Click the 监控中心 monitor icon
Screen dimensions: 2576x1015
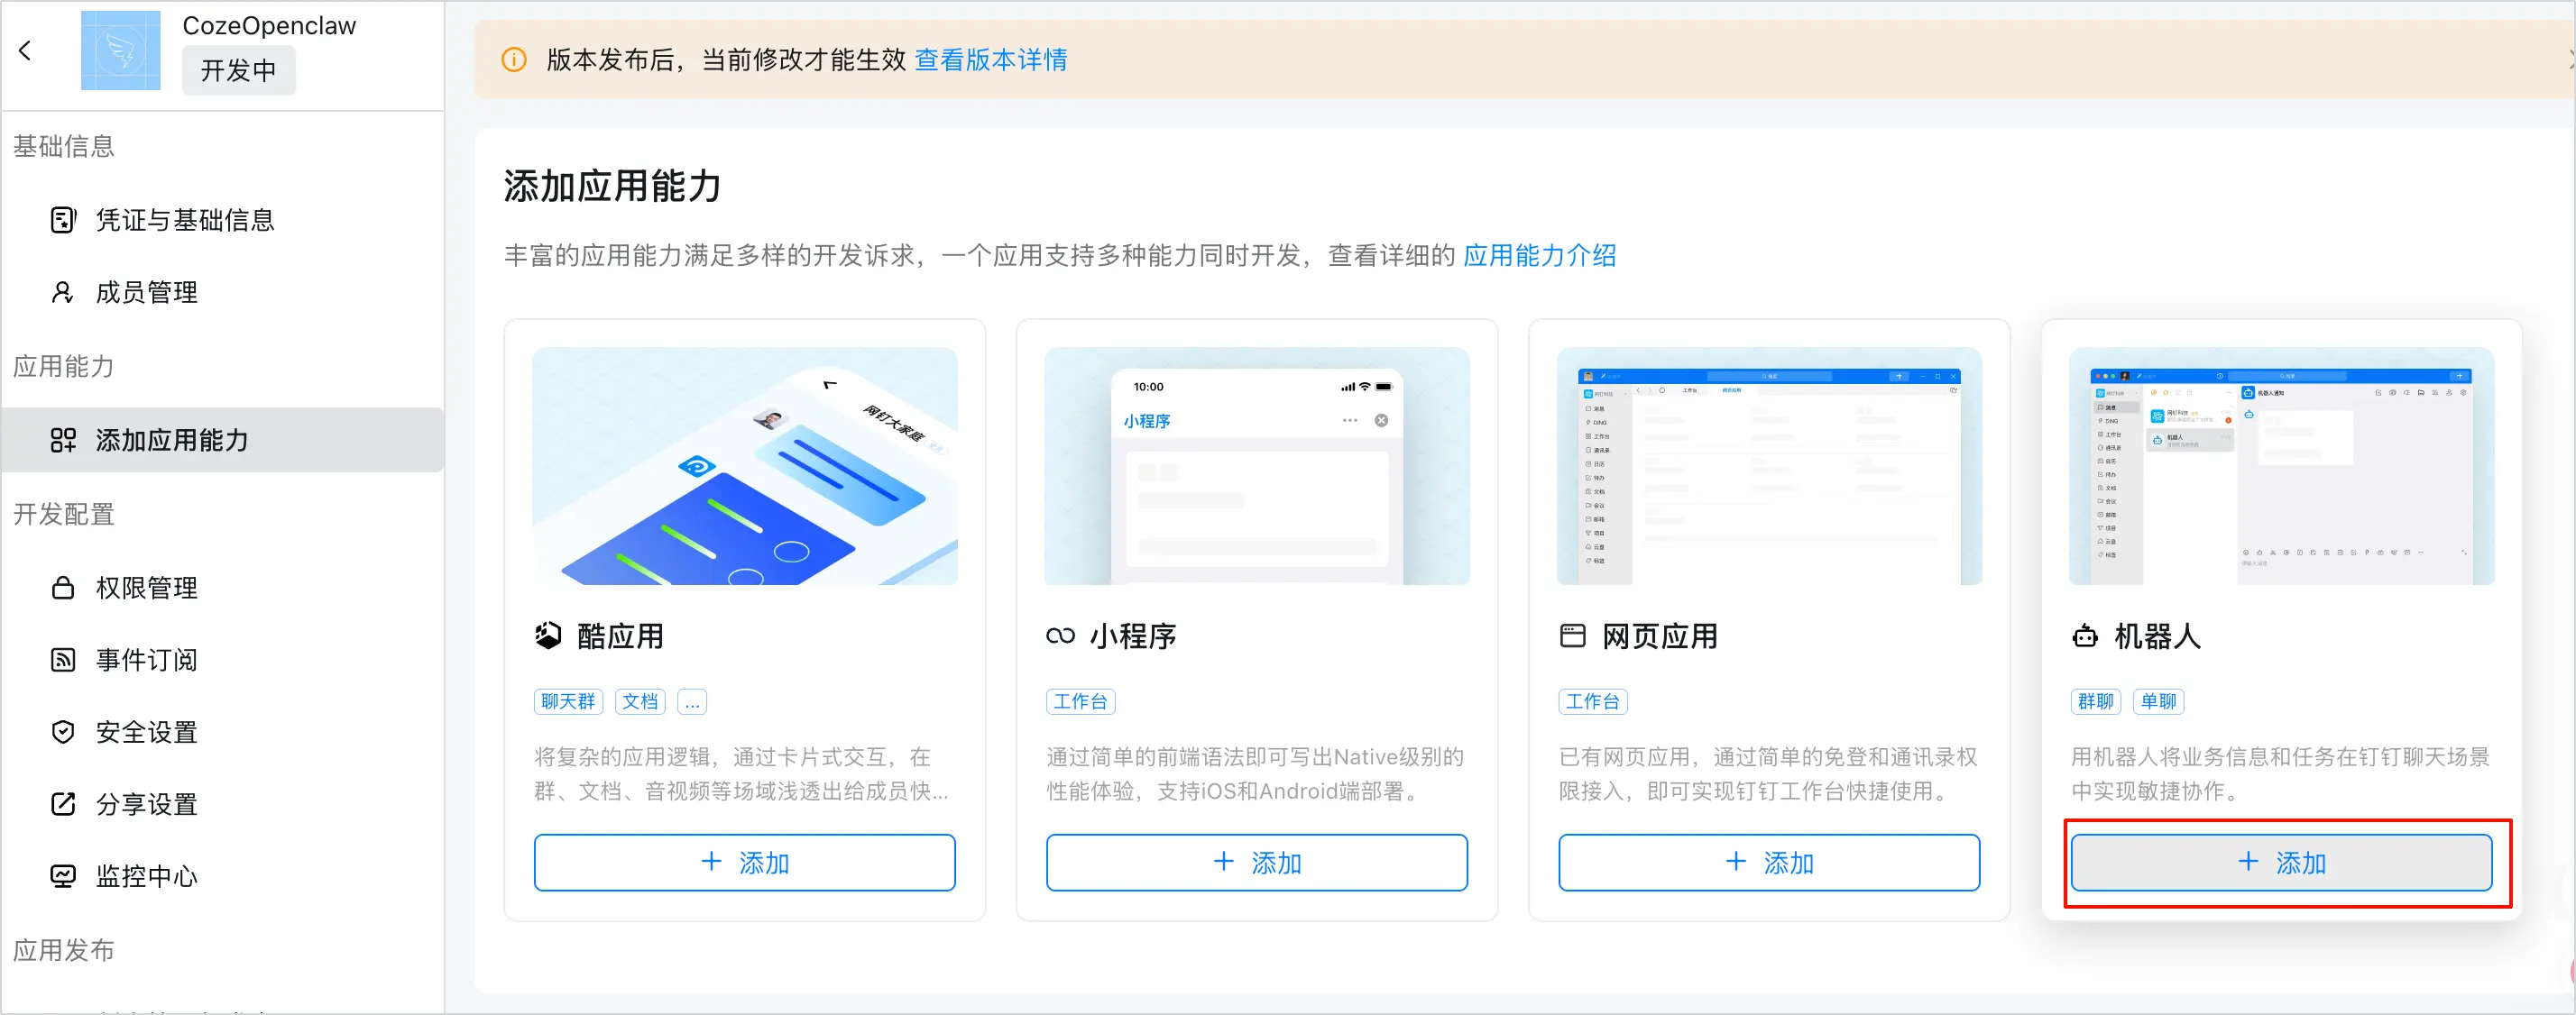pyautogui.click(x=63, y=875)
